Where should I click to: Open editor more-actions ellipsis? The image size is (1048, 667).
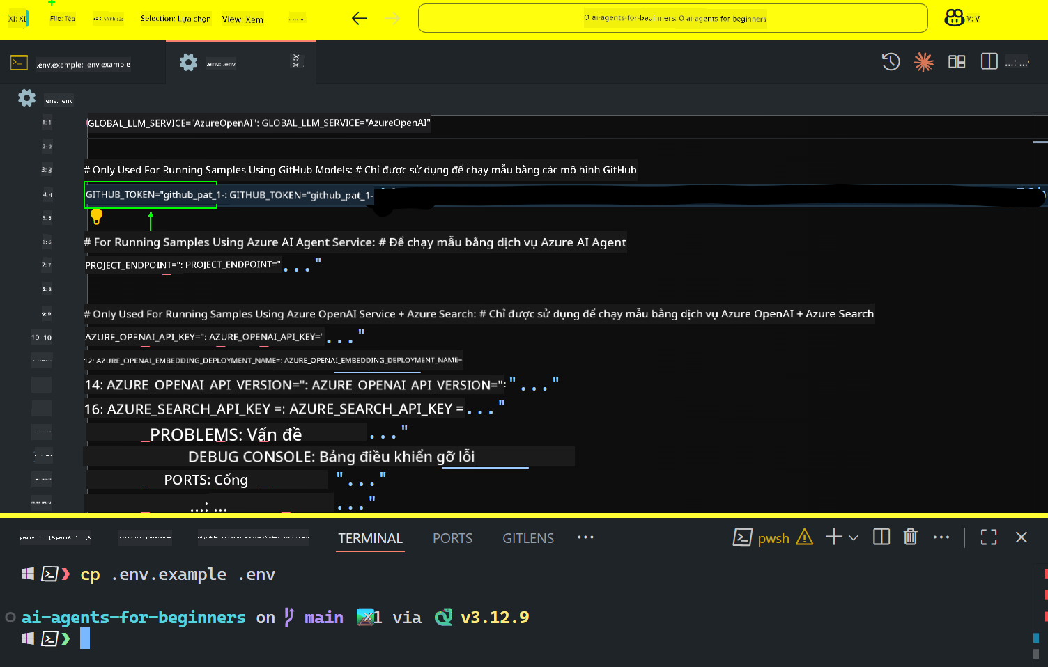click(1017, 63)
